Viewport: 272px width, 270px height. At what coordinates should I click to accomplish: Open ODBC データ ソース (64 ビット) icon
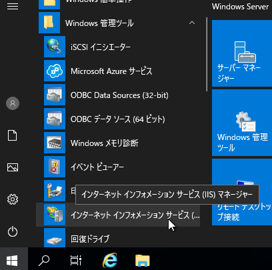click(x=55, y=119)
